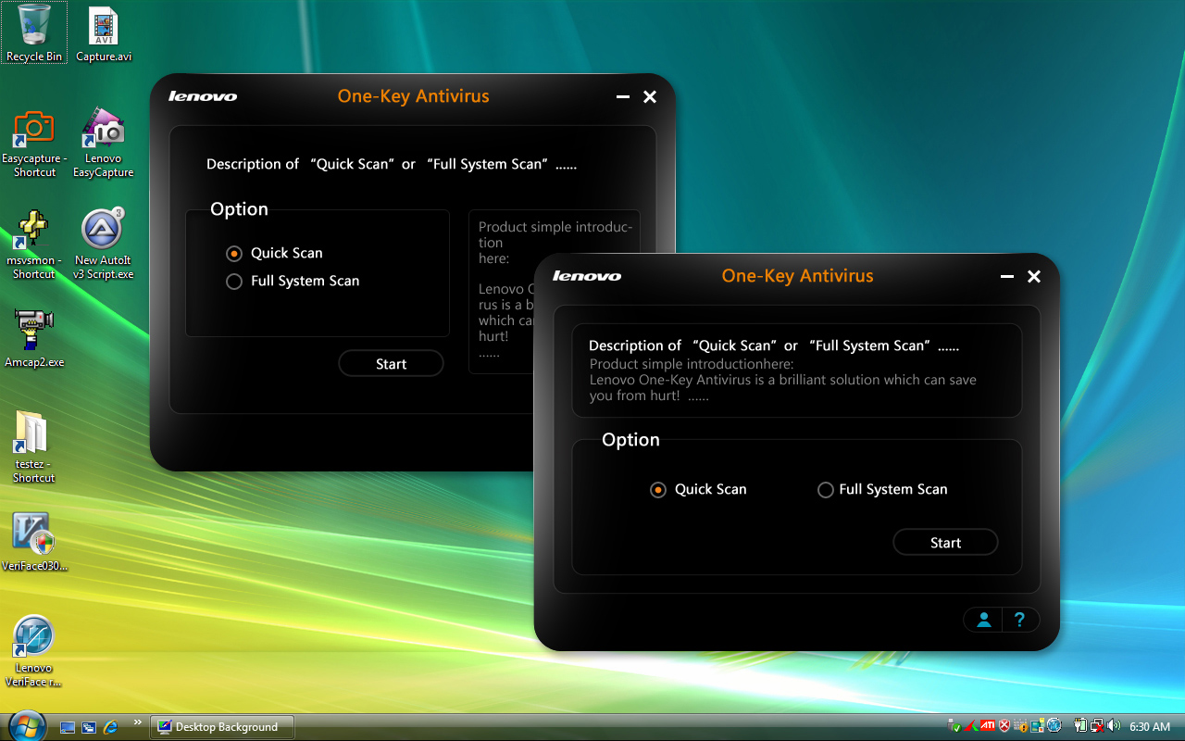Launch Internet Explorer from quick launch
This screenshot has width=1185, height=741.
pos(111,727)
